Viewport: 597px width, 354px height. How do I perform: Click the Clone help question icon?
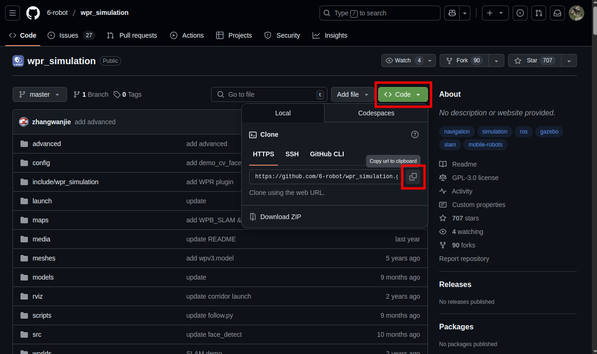click(x=415, y=134)
